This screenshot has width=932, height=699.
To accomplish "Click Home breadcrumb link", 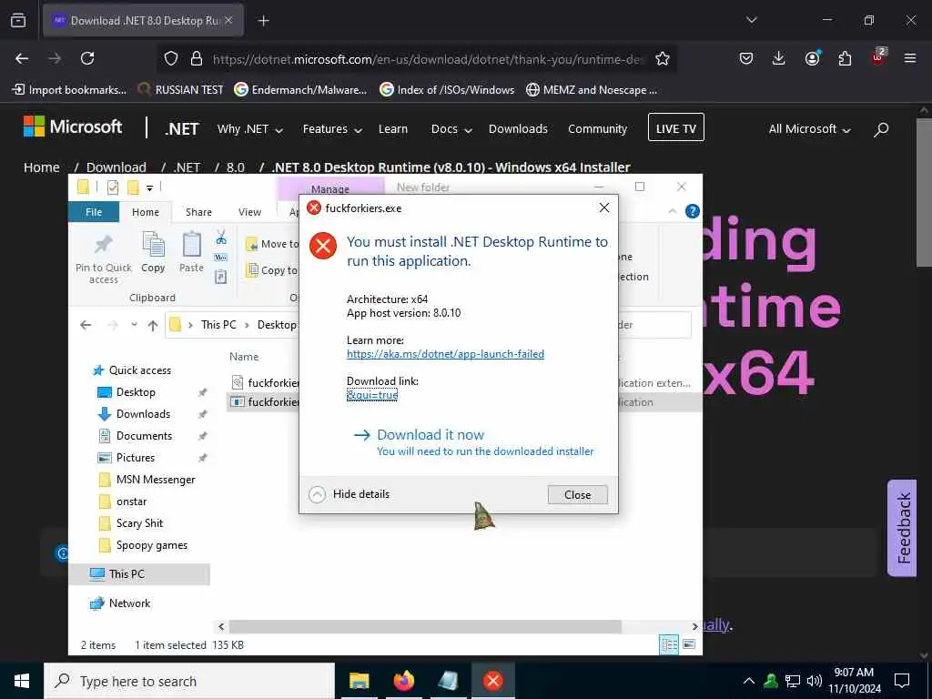I will (x=42, y=167).
